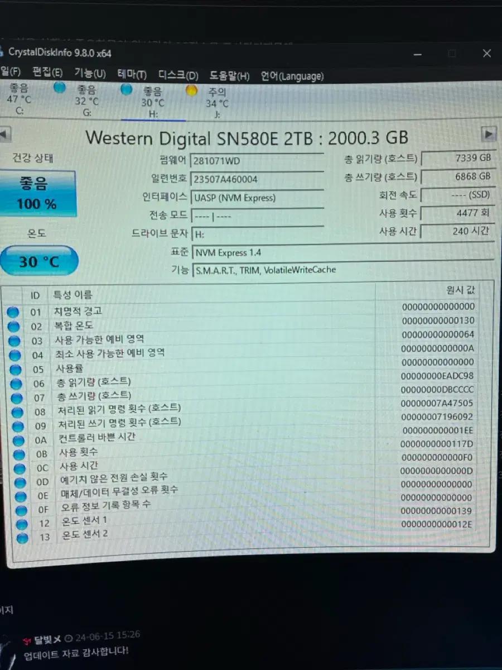Click the power on count 4477 회
This screenshot has height=670, width=502.
click(x=458, y=213)
